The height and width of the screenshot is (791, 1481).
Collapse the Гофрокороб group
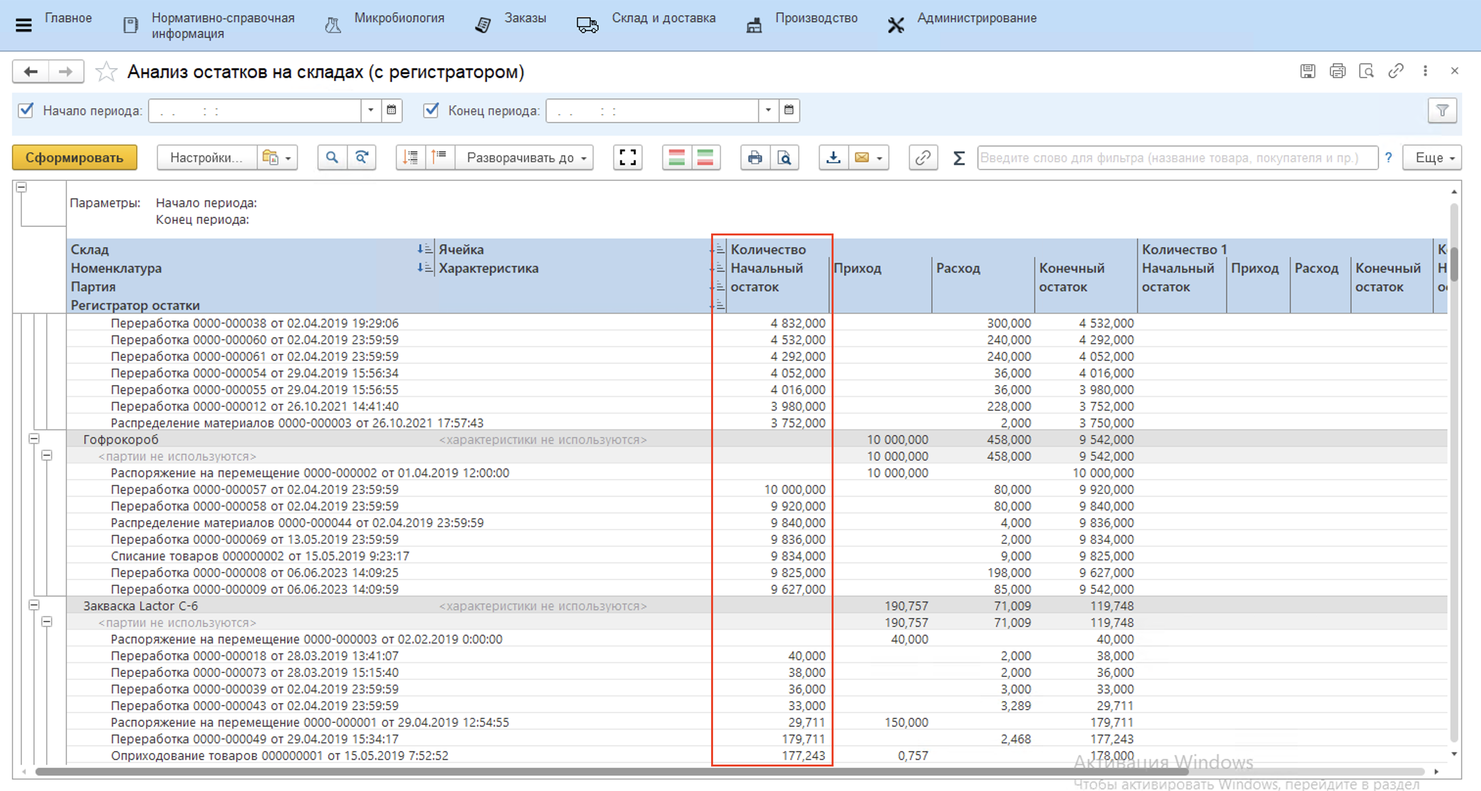click(34, 439)
